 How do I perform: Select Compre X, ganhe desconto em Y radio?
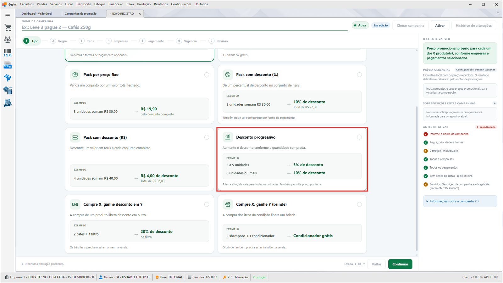(x=207, y=204)
